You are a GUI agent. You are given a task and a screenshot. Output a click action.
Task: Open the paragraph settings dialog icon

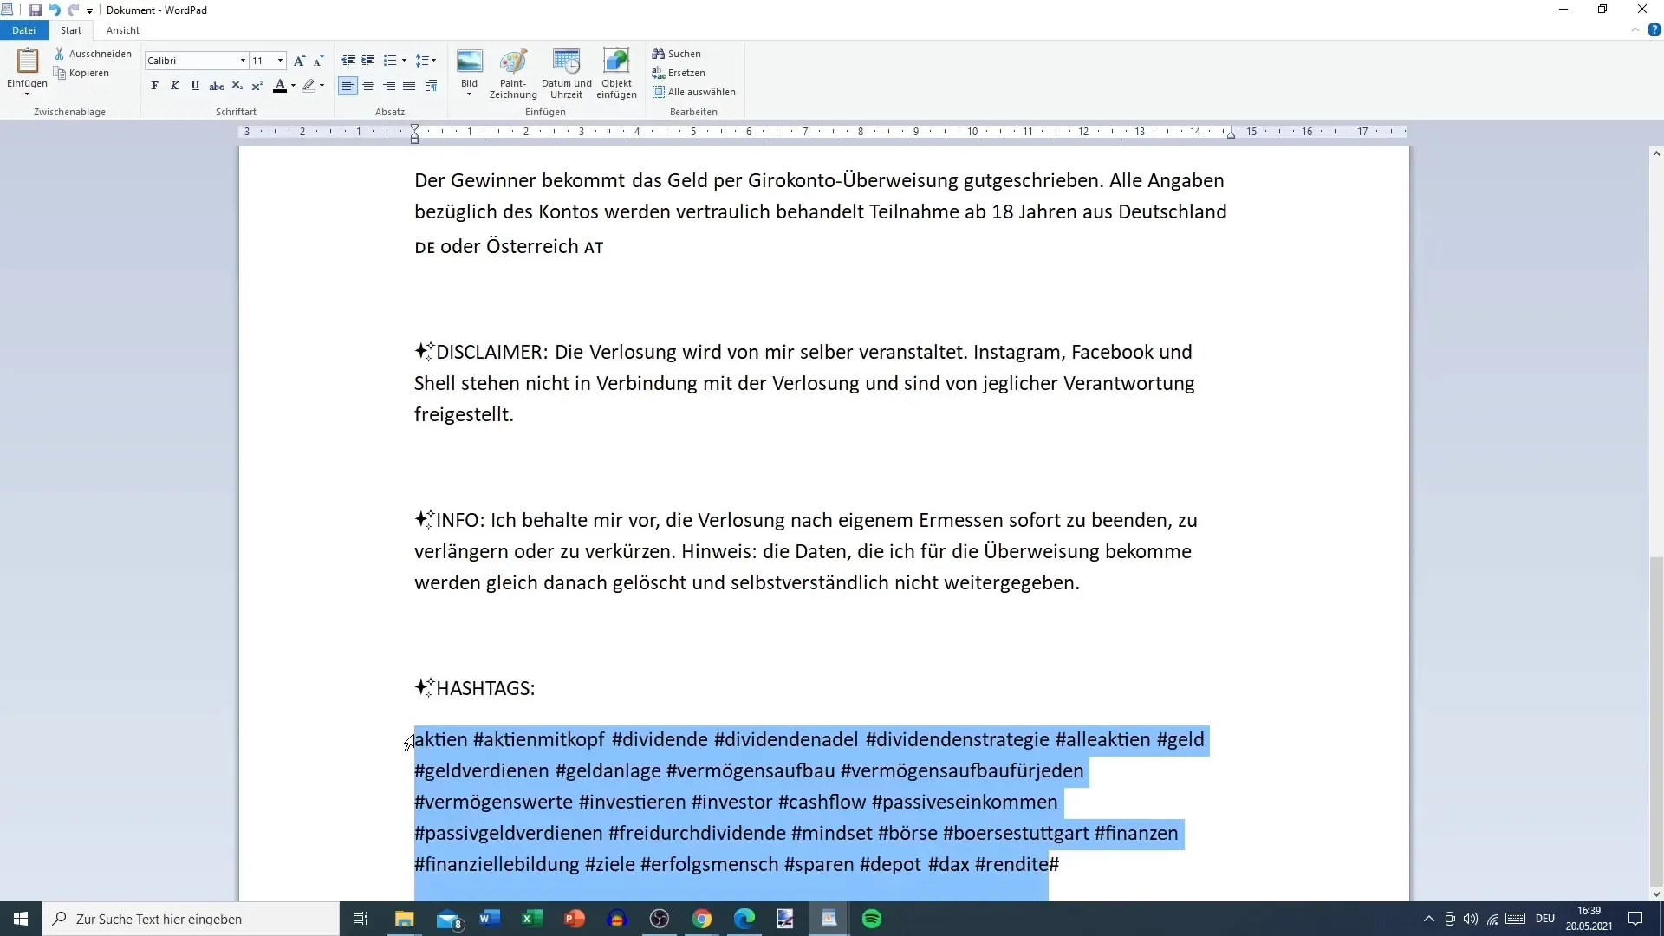tap(431, 86)
